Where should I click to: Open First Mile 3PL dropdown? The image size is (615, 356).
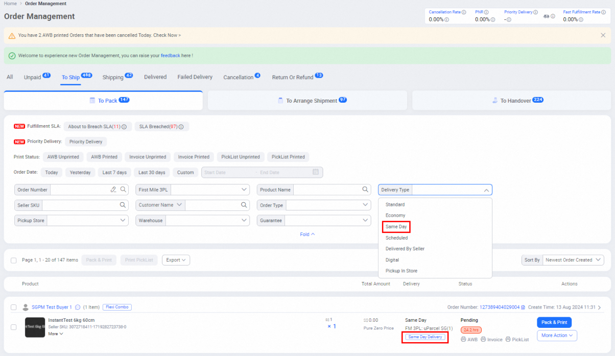point(193,189)
